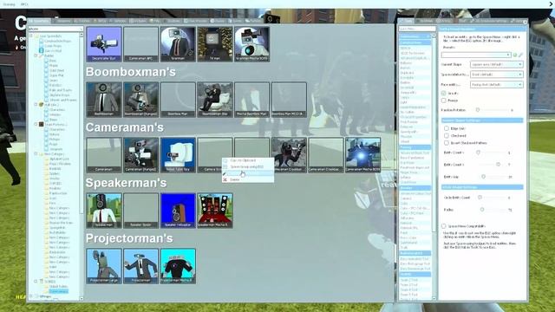Image resolution: width=555 pixels, height=312 pixels.
Task: Open the Spawn relative to dropdown
Action: coord(497,75)
